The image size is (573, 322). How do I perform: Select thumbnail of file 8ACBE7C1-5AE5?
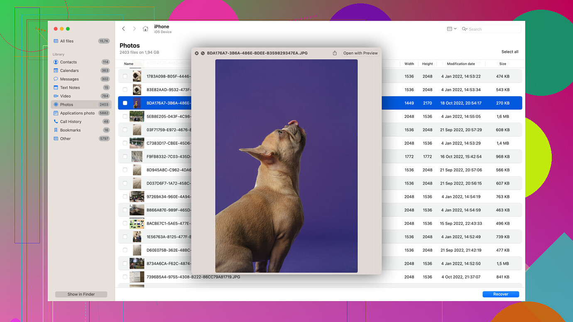[x=137, y=223]
